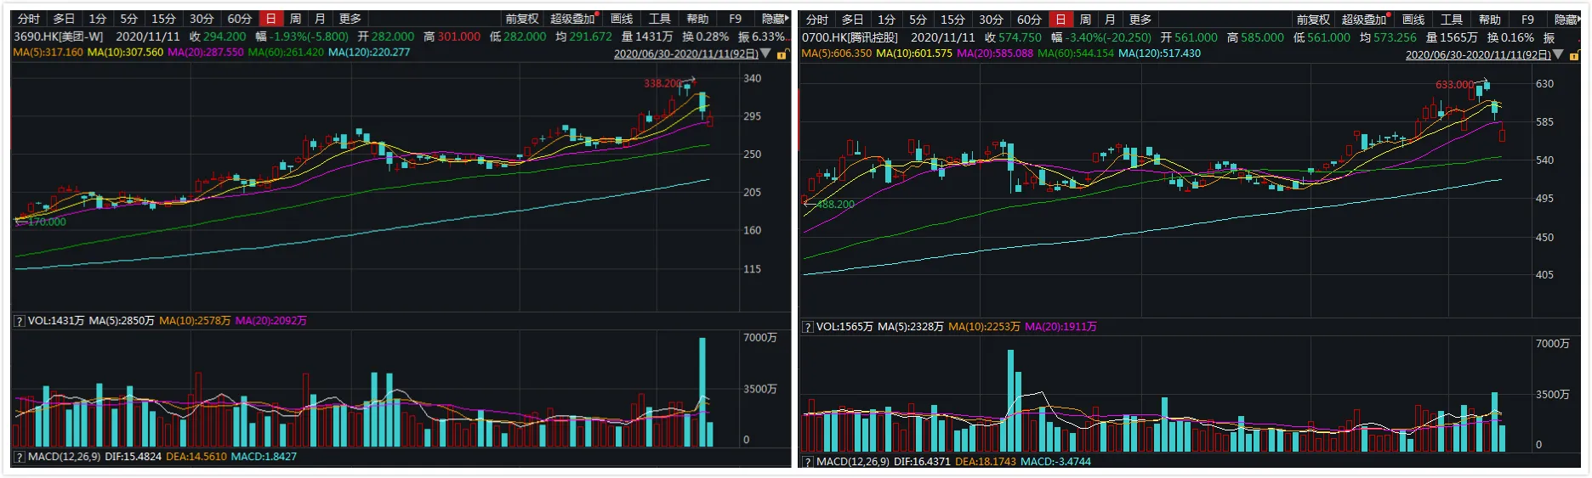Open 画线 drawing tools in Meituan chart

click(x=622, y=19)
